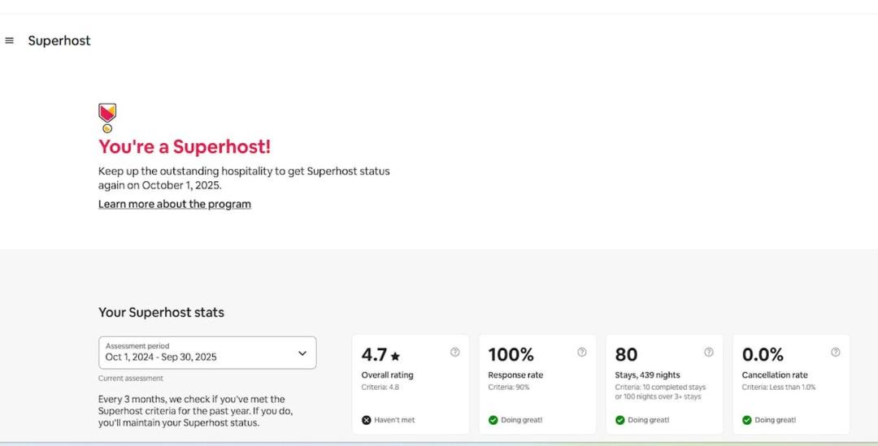The image size is (878, 446).
Task: Open help icon on Response rate card
Action: tap(582, 352)
